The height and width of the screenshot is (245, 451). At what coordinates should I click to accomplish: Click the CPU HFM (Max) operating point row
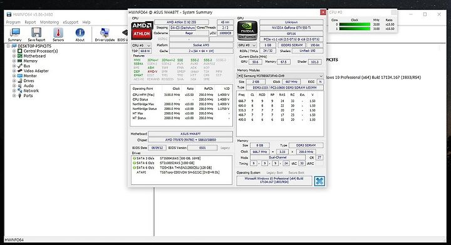point(181,95)
